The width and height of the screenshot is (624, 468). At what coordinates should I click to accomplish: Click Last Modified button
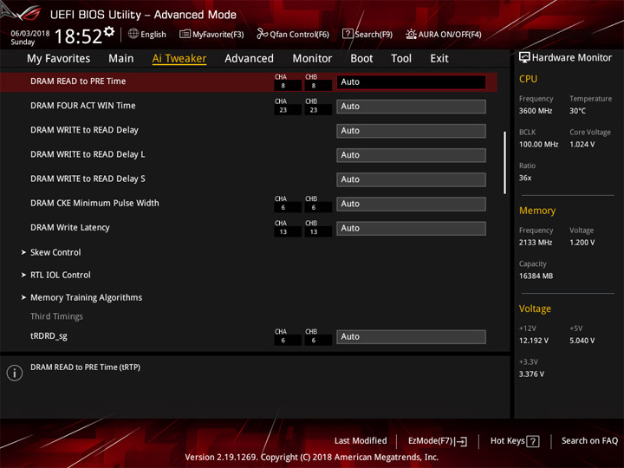(361, 441)
